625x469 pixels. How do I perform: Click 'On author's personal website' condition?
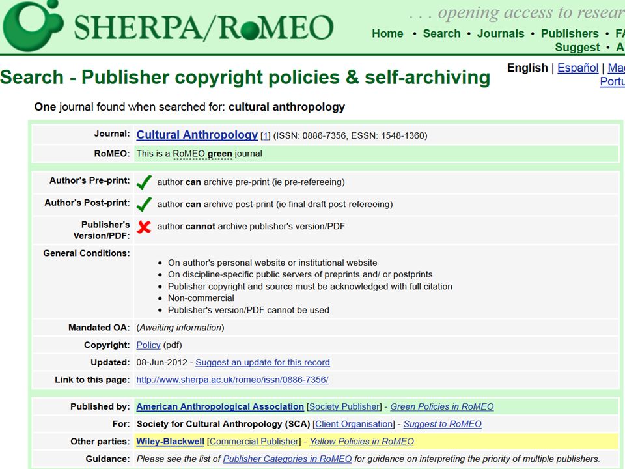pos(272,263)
